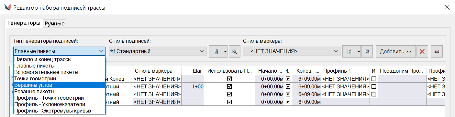Enable empty checkbox next to Профиль 1 first row
The image size is (455, 117).
click(374, 78)
